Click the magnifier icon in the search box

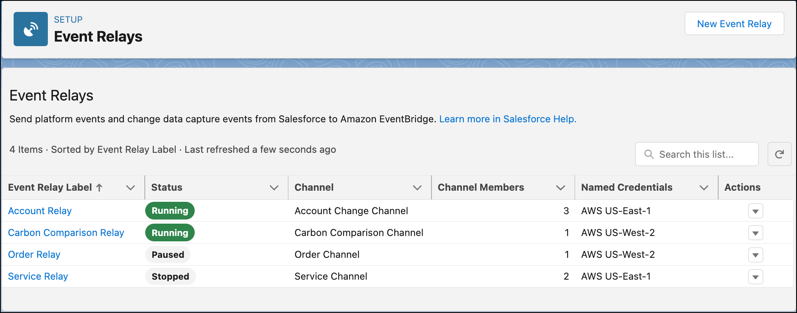pyautogui.click(x=649, y=154)
